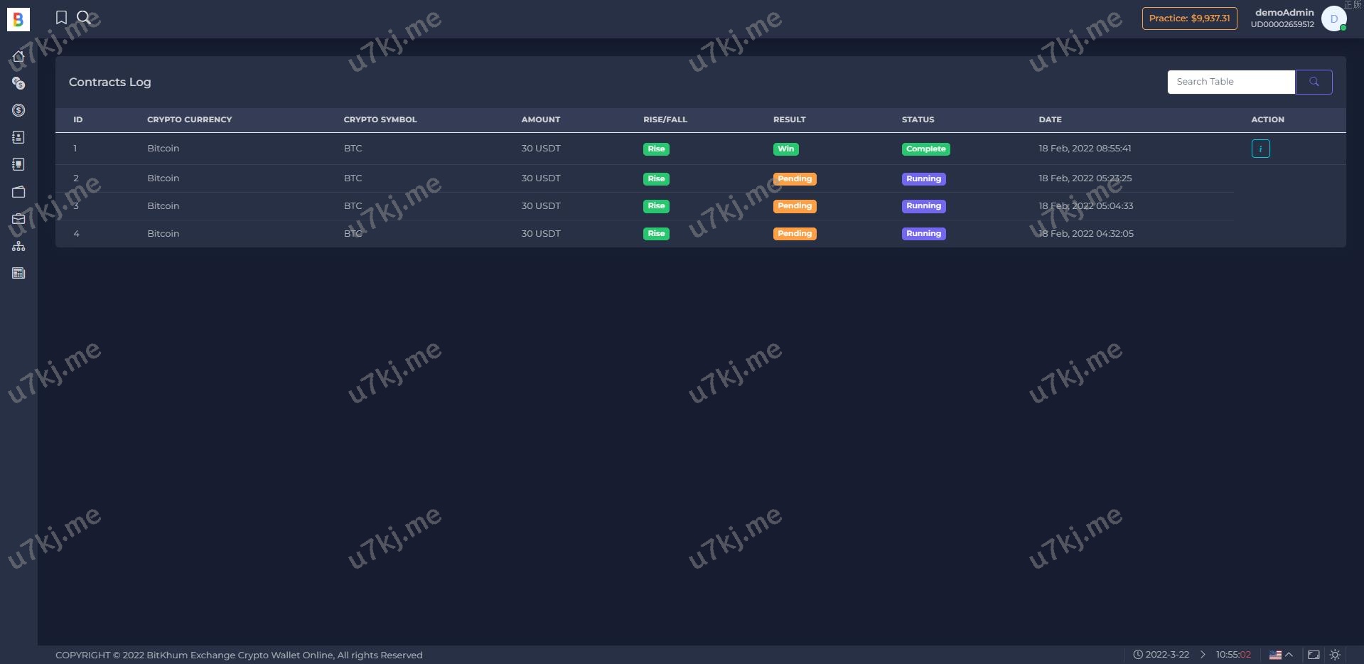Click the home icon in sidebar
This screenshot has height=664, width=1364.
(x=18, y=56)
